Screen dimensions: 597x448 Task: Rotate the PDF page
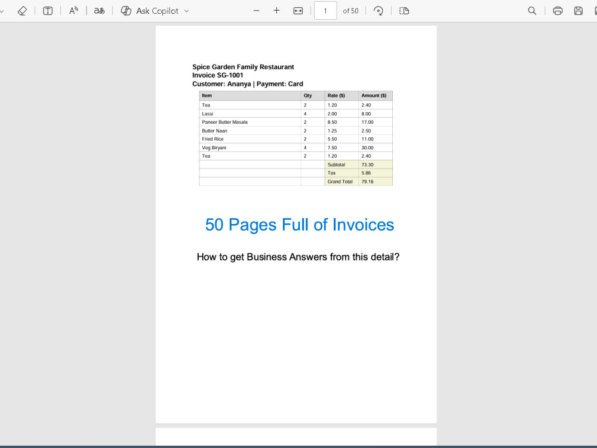pyautogui.click(x=378, y=11)
